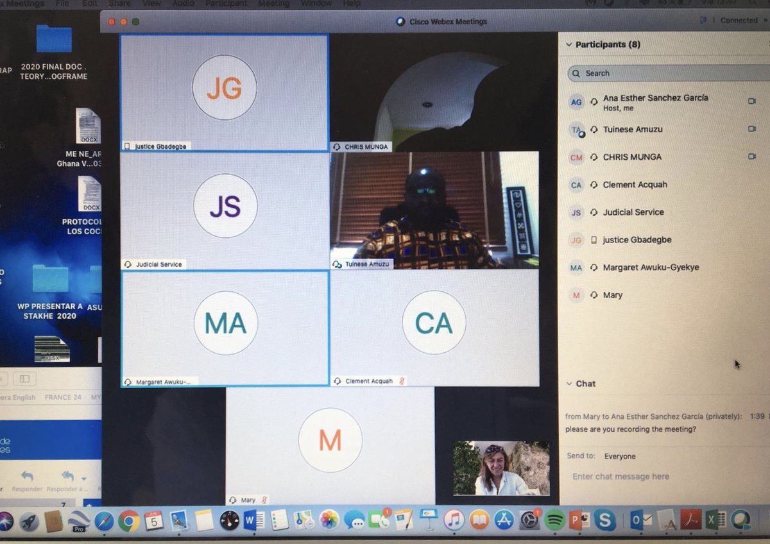Open the Webex app icon in the Dock

coord(741,519)
